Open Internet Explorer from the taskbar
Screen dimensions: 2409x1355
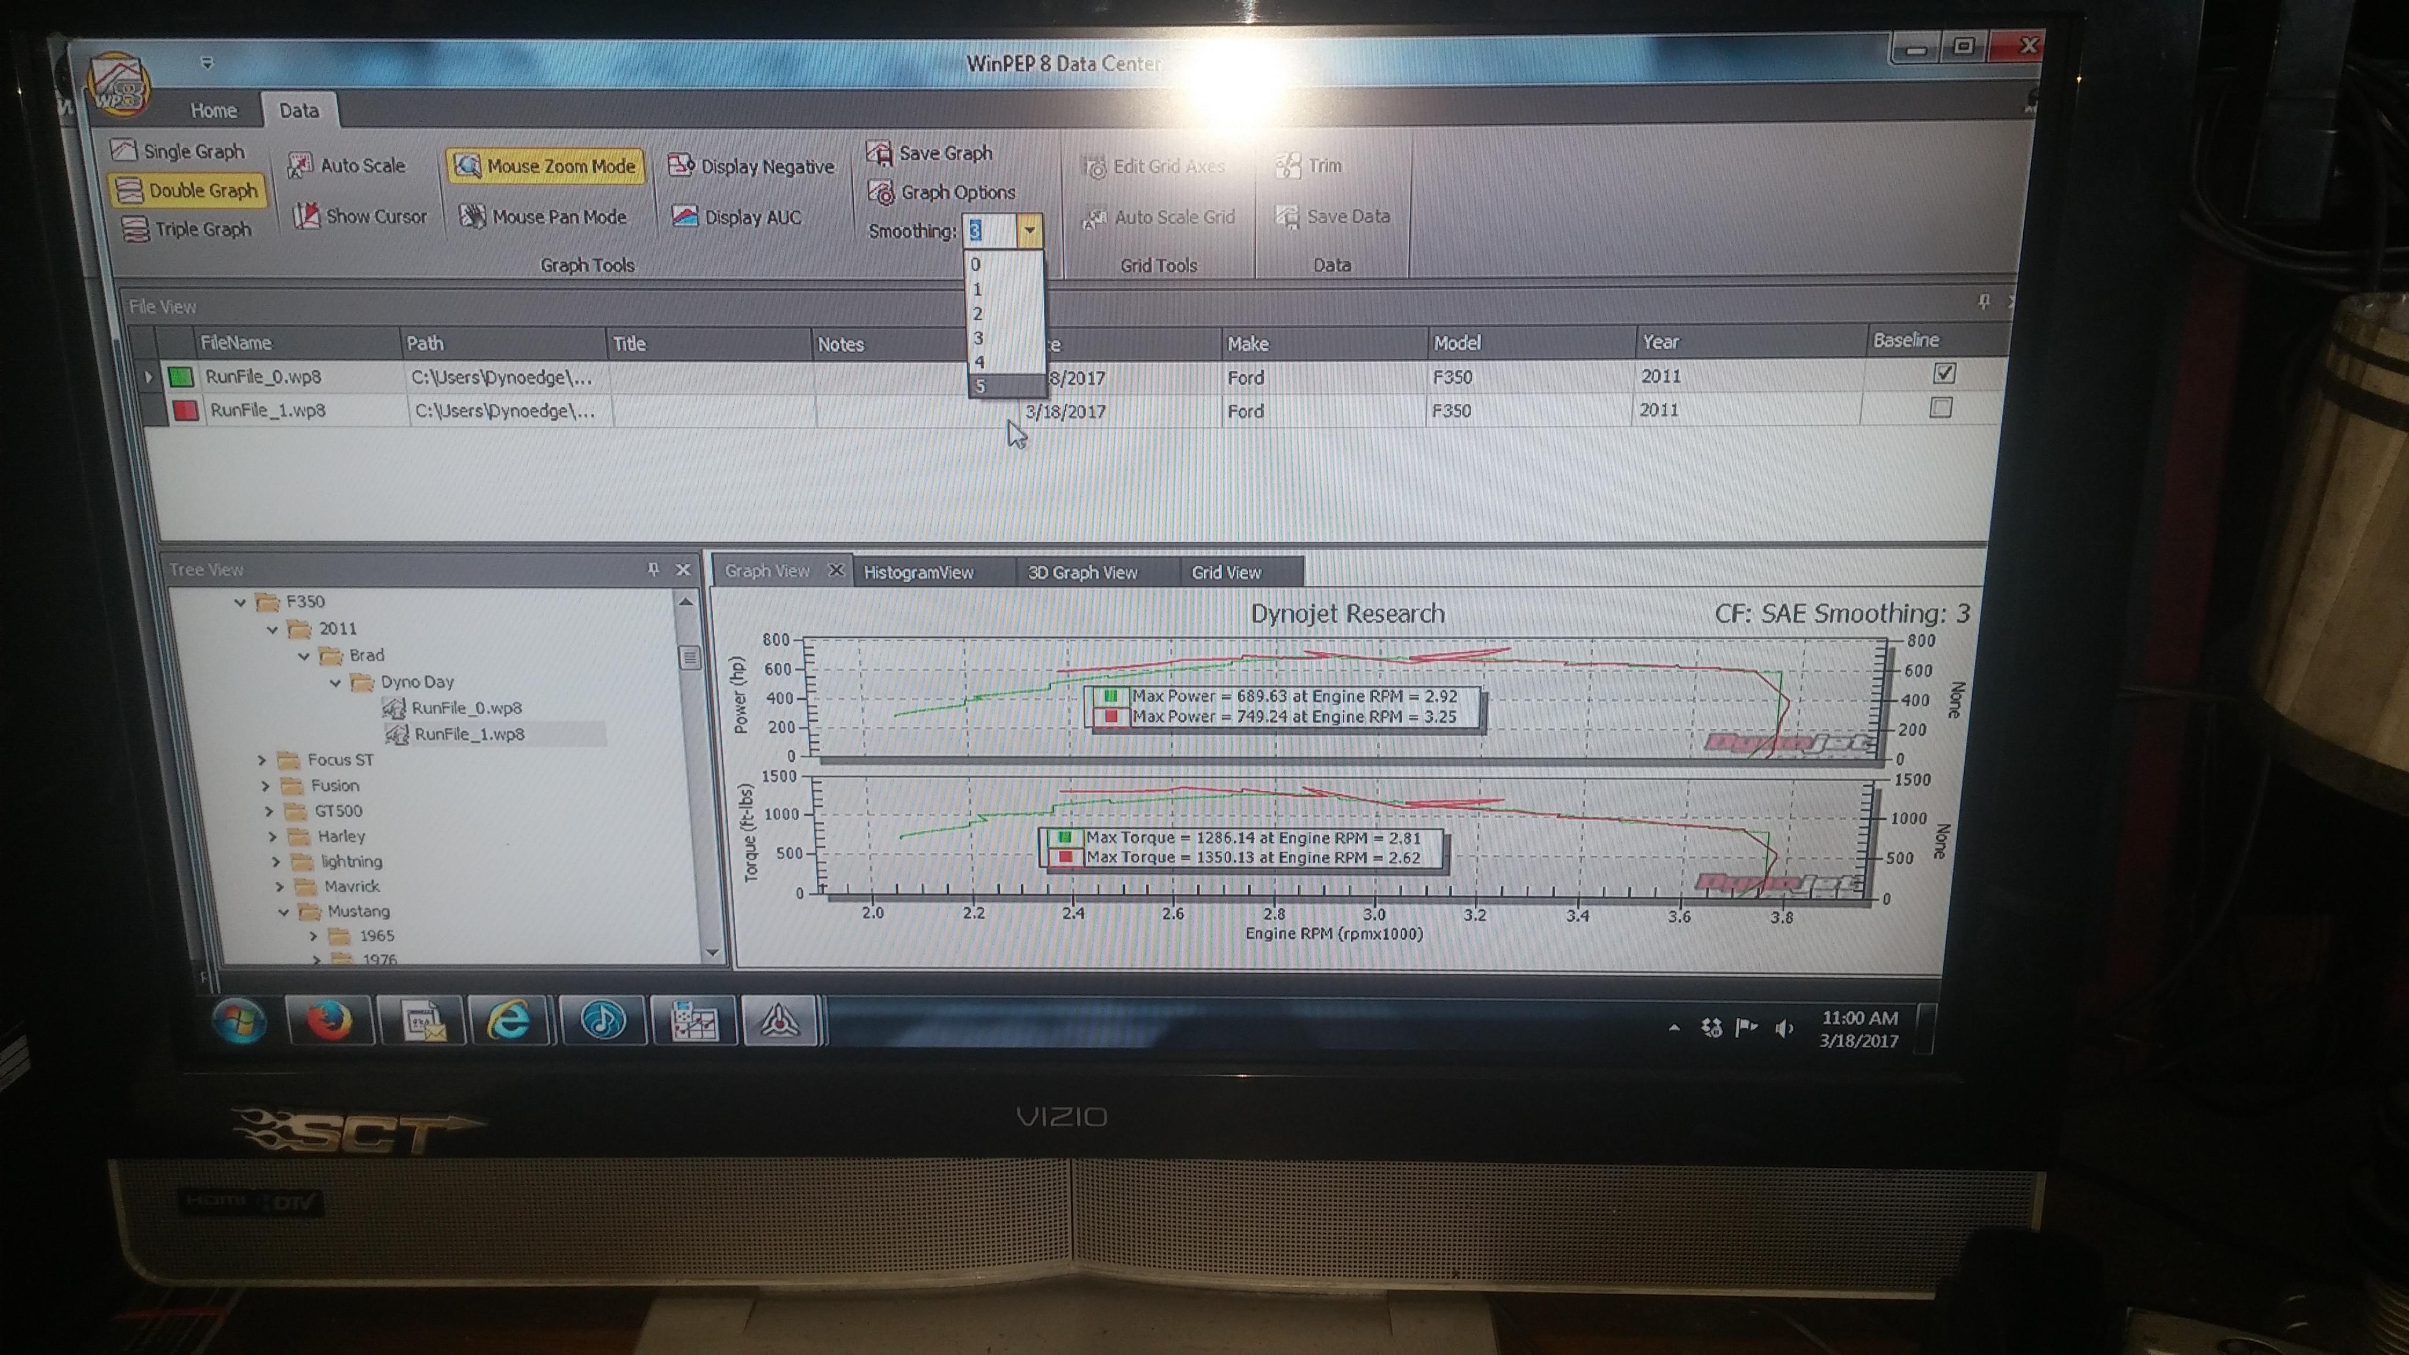(x=510, y=1020)
